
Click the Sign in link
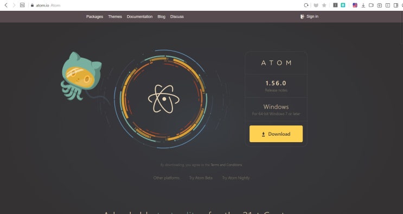click(312, 16)
